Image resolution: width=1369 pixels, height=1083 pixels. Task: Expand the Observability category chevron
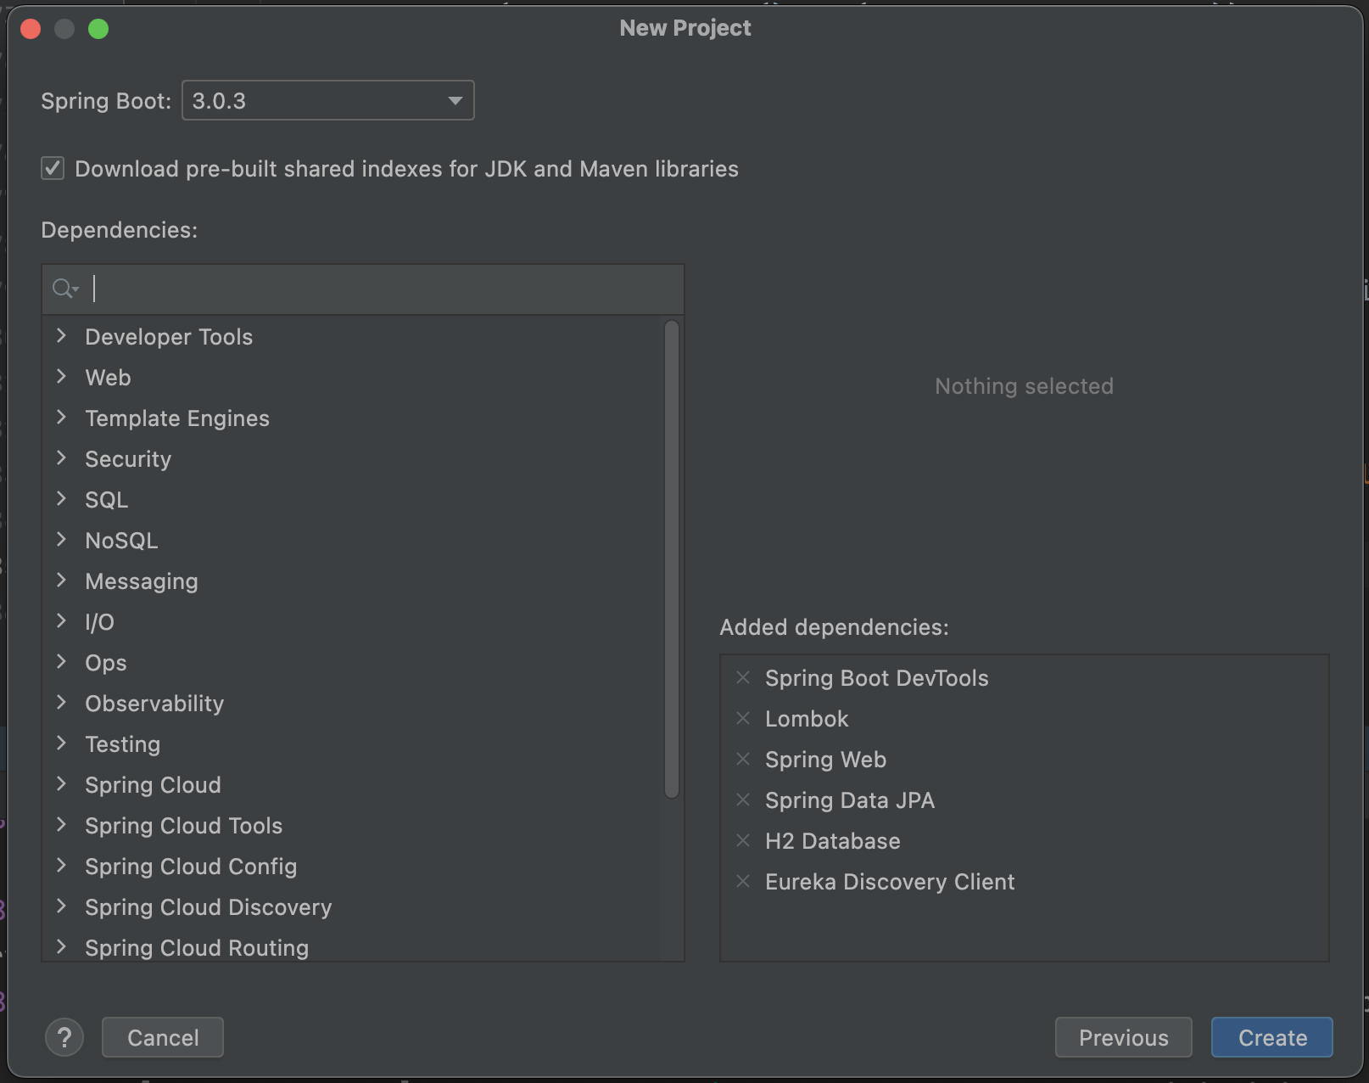tap(61, 703)
